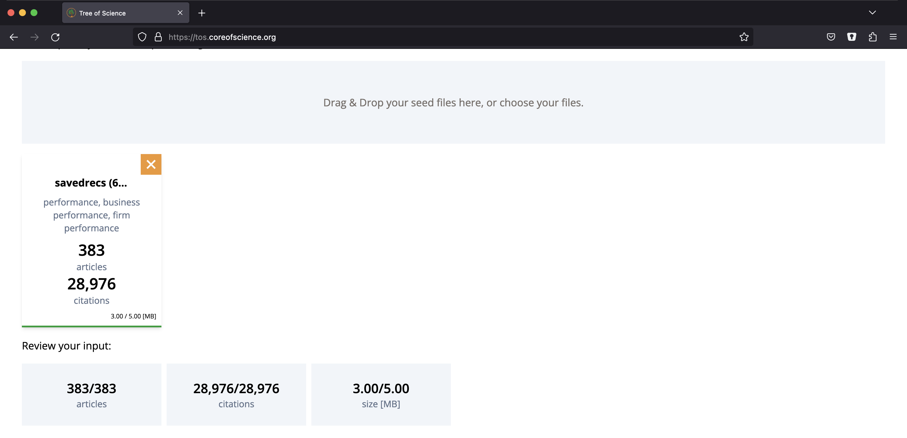Screen dimensions: 907x438
Task: Remove the savedrecs file with orange X
Action: pyautogui.click(x=151, y=164)
